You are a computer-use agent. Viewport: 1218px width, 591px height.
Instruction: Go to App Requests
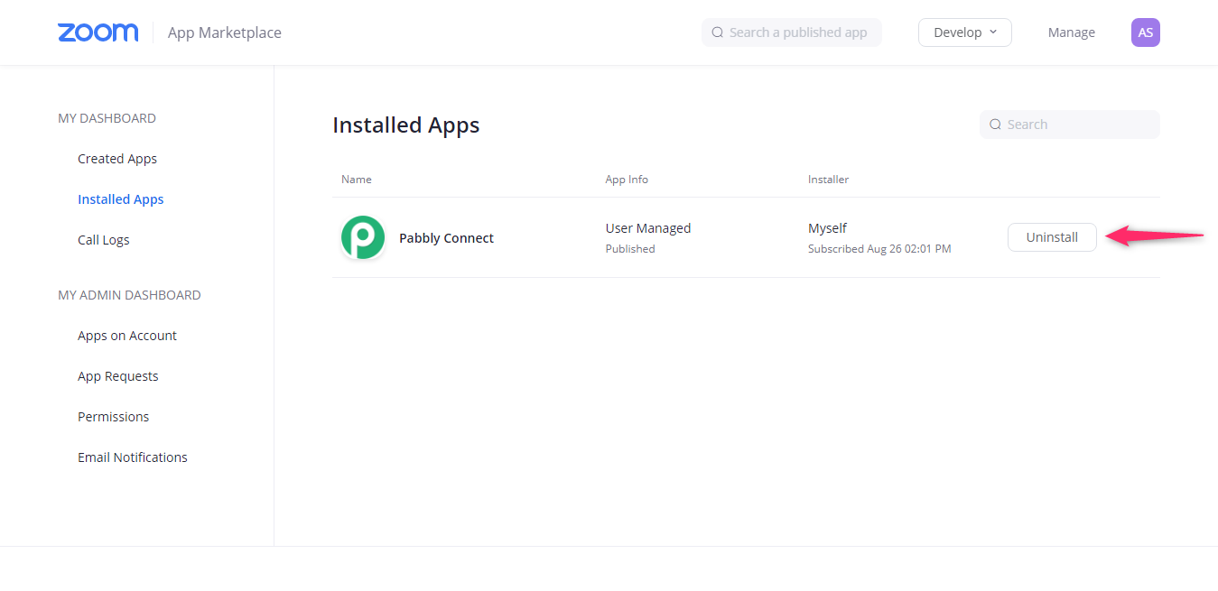[118, 376]
